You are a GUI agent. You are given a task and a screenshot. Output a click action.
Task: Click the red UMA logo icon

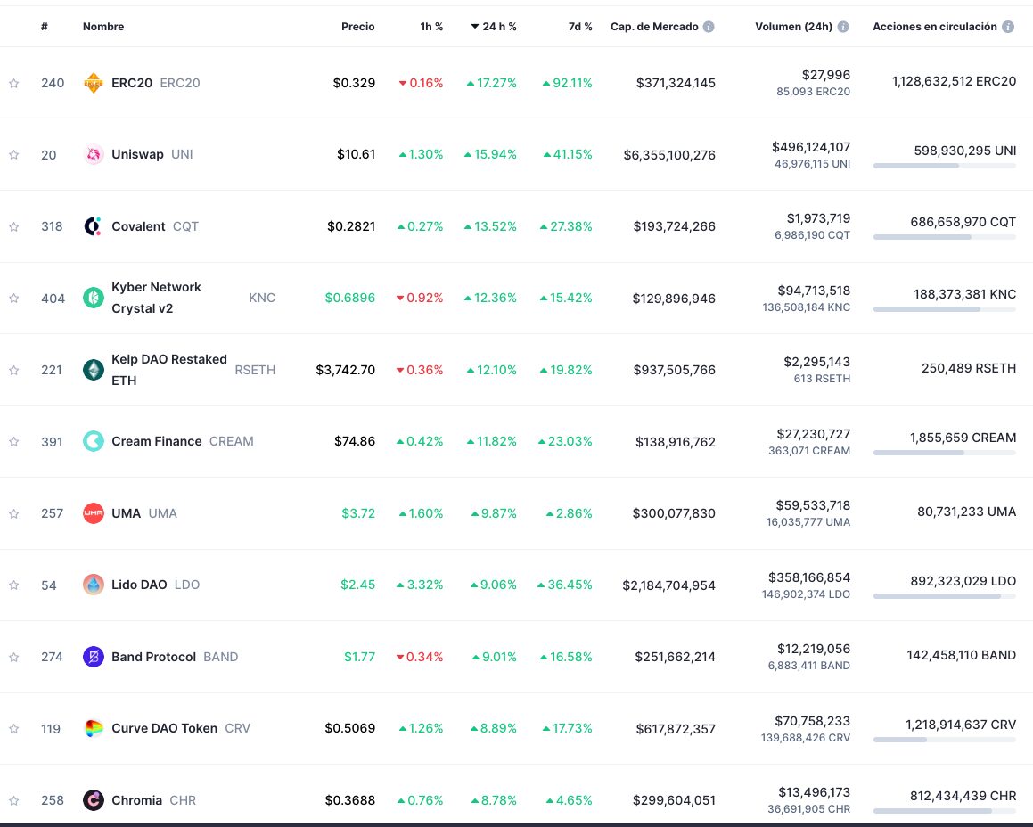tap(94, 513)
